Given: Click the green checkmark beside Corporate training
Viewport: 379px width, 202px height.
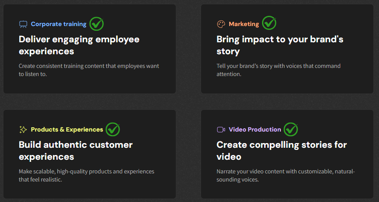Looking at the screenshot, I should pos(96,23).
